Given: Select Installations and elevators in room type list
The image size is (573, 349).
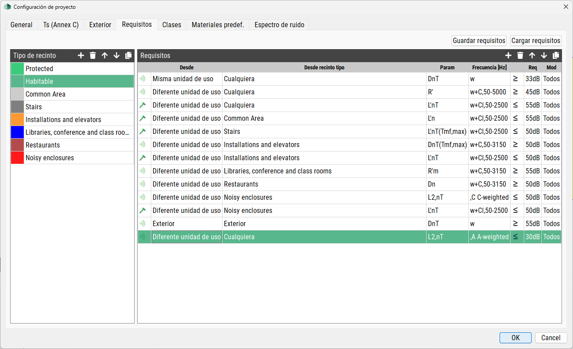Looking at the screenshot, I should point(79,119).
